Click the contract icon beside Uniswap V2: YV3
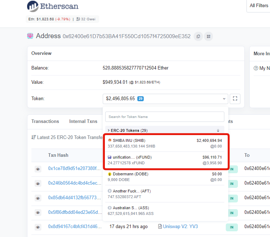 point(160,226)
